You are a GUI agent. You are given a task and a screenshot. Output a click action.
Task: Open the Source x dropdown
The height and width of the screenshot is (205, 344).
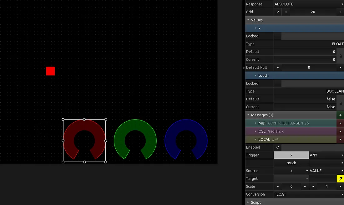pos(291,171)
